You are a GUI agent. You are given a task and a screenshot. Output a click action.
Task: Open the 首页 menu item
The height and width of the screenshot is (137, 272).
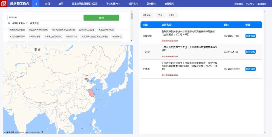[x=48, y=4]
